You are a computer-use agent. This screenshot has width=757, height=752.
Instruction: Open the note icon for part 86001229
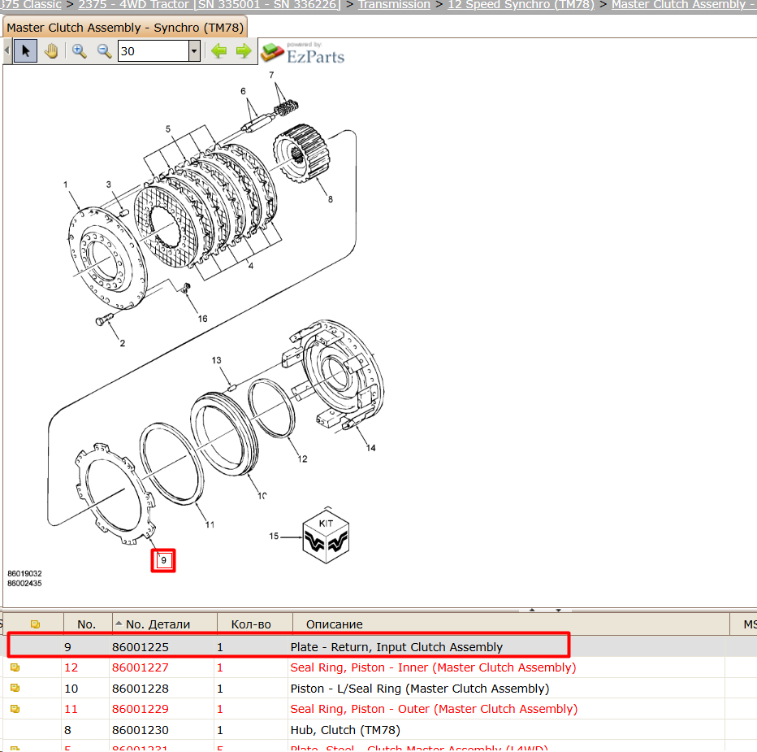15,709
